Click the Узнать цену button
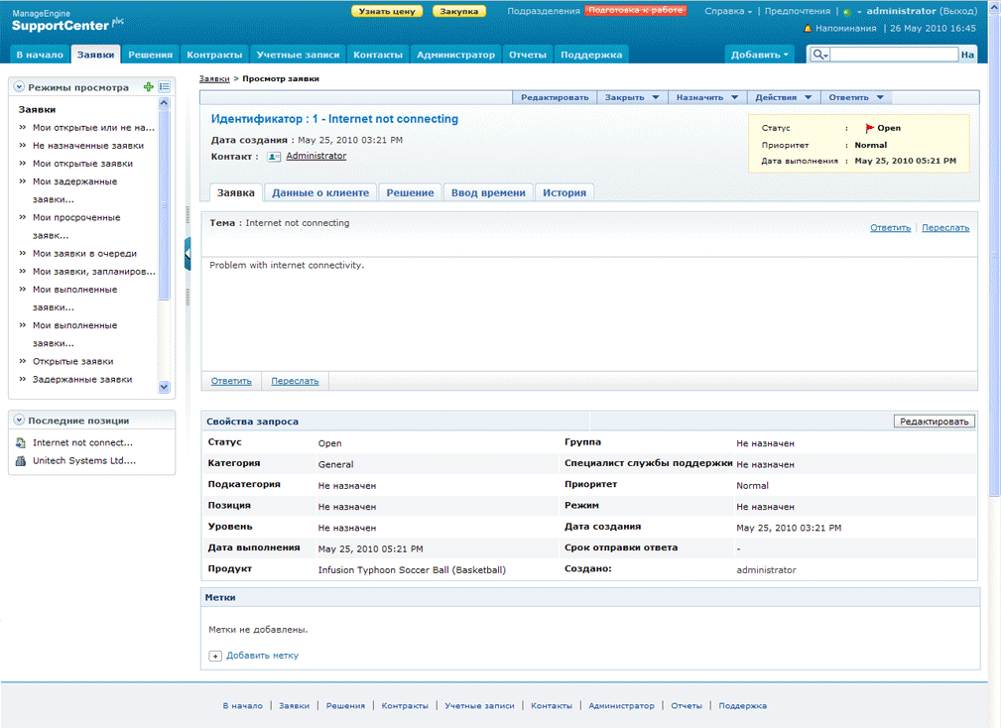The height and width of the screenshot is (728, 1001). pyautogui.click(x=387, y=11)
